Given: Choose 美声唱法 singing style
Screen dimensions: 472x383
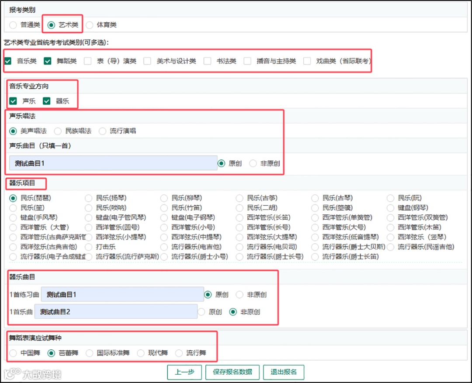Looking at the screenshot, I should (13, 131).
